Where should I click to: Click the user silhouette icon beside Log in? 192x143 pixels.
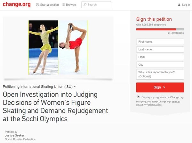(x=179, y=5)
